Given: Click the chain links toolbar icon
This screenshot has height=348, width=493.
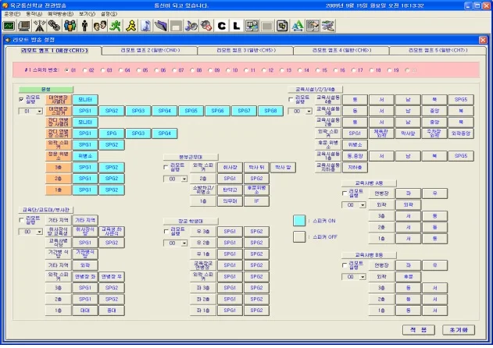Looking at the screenshot, I should (55, 26).
